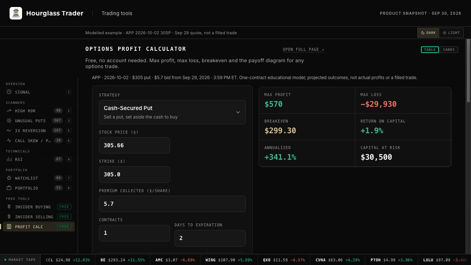Open the Trading tools nav item
Screen dimensions: 471x265
(x=117, y=13)
